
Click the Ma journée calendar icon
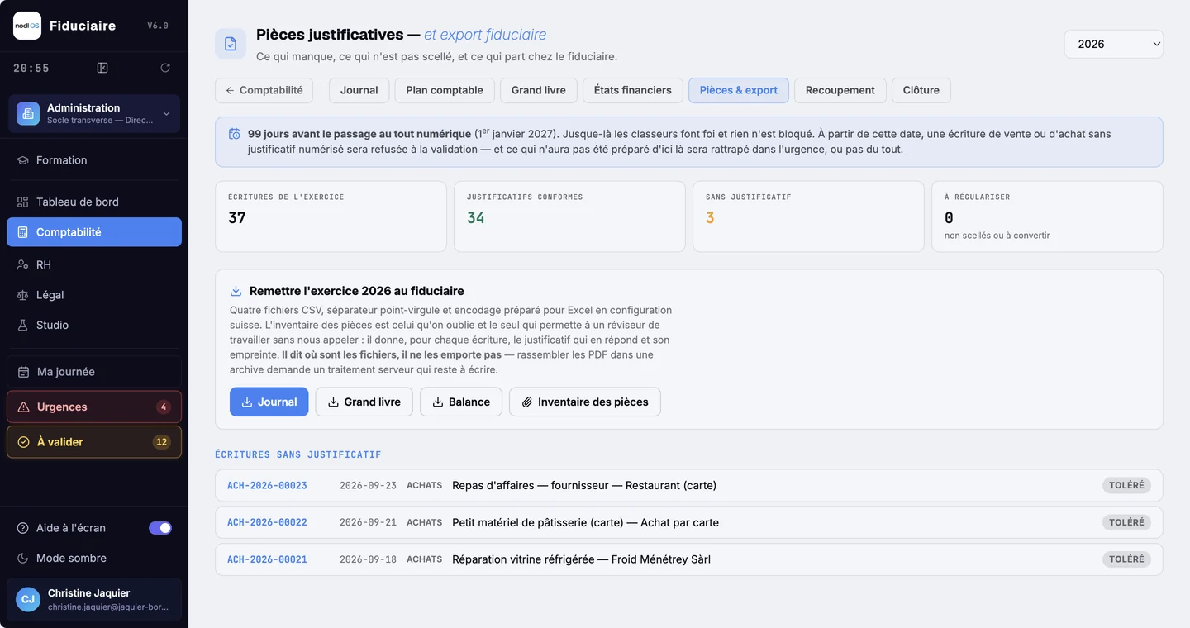click(23, 372)
